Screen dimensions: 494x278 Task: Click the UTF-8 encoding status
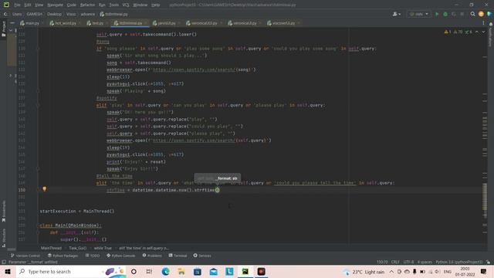(x=408, y=262)
